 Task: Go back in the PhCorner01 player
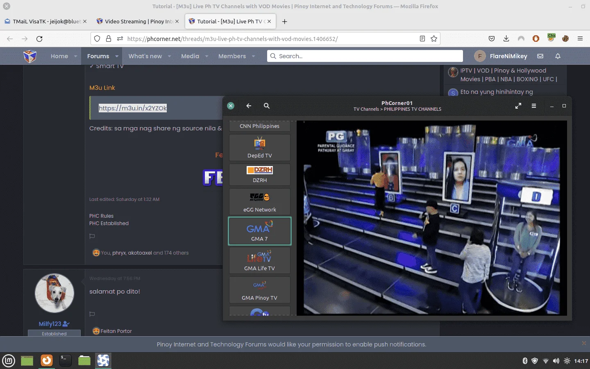click(x=249, y=106)
